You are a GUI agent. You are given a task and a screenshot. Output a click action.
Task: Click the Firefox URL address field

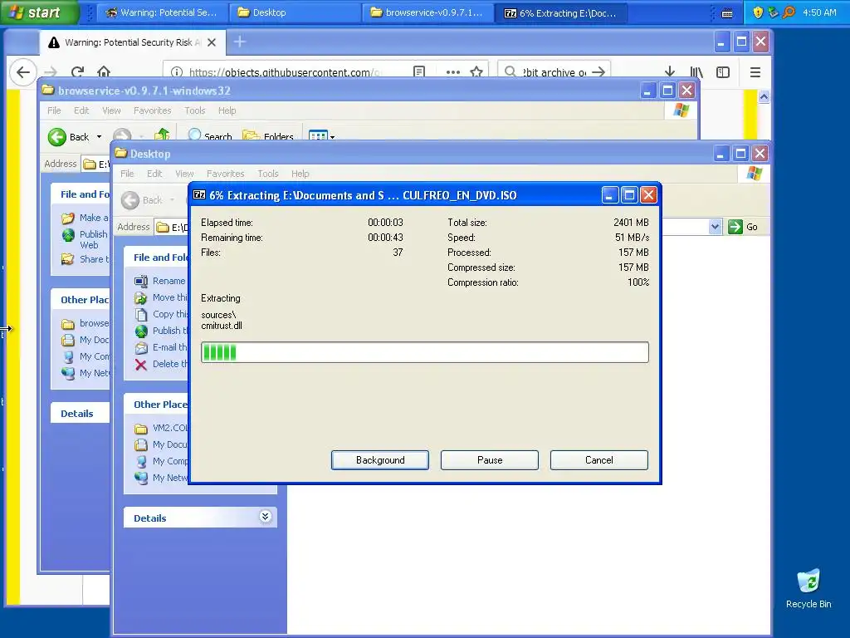click(286, 72)
